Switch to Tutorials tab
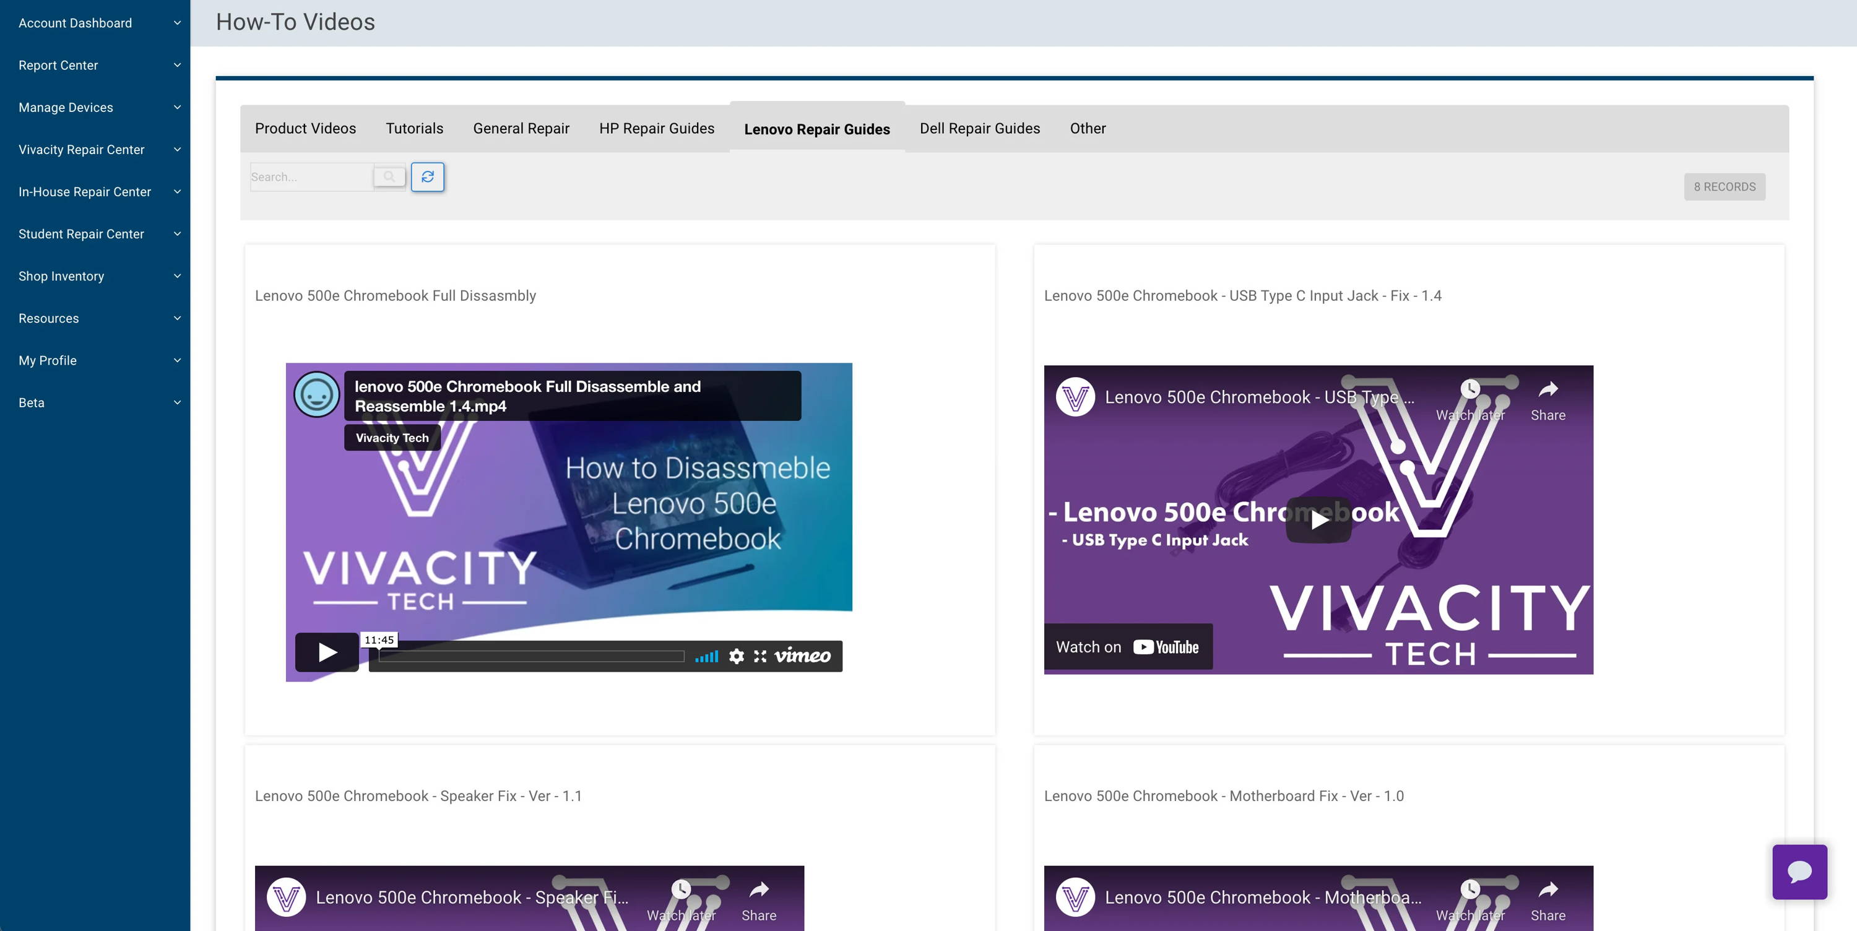1857x931 pixels. pyautogui.click(x=415, y=128)
